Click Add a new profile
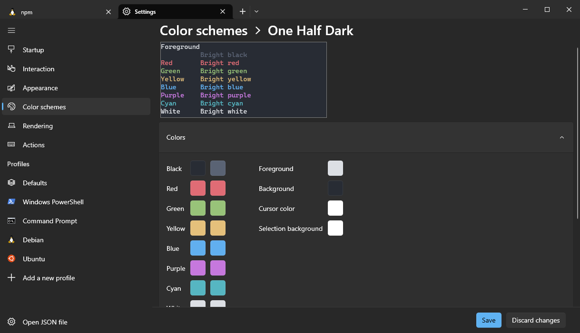The image size is (580, 333). click(x=49, y=278)
